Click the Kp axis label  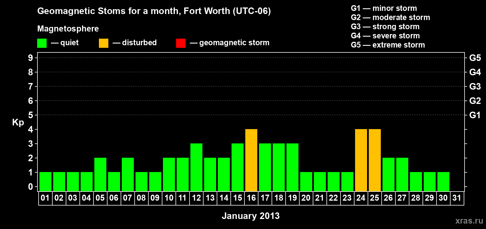[x=18, y=123]
